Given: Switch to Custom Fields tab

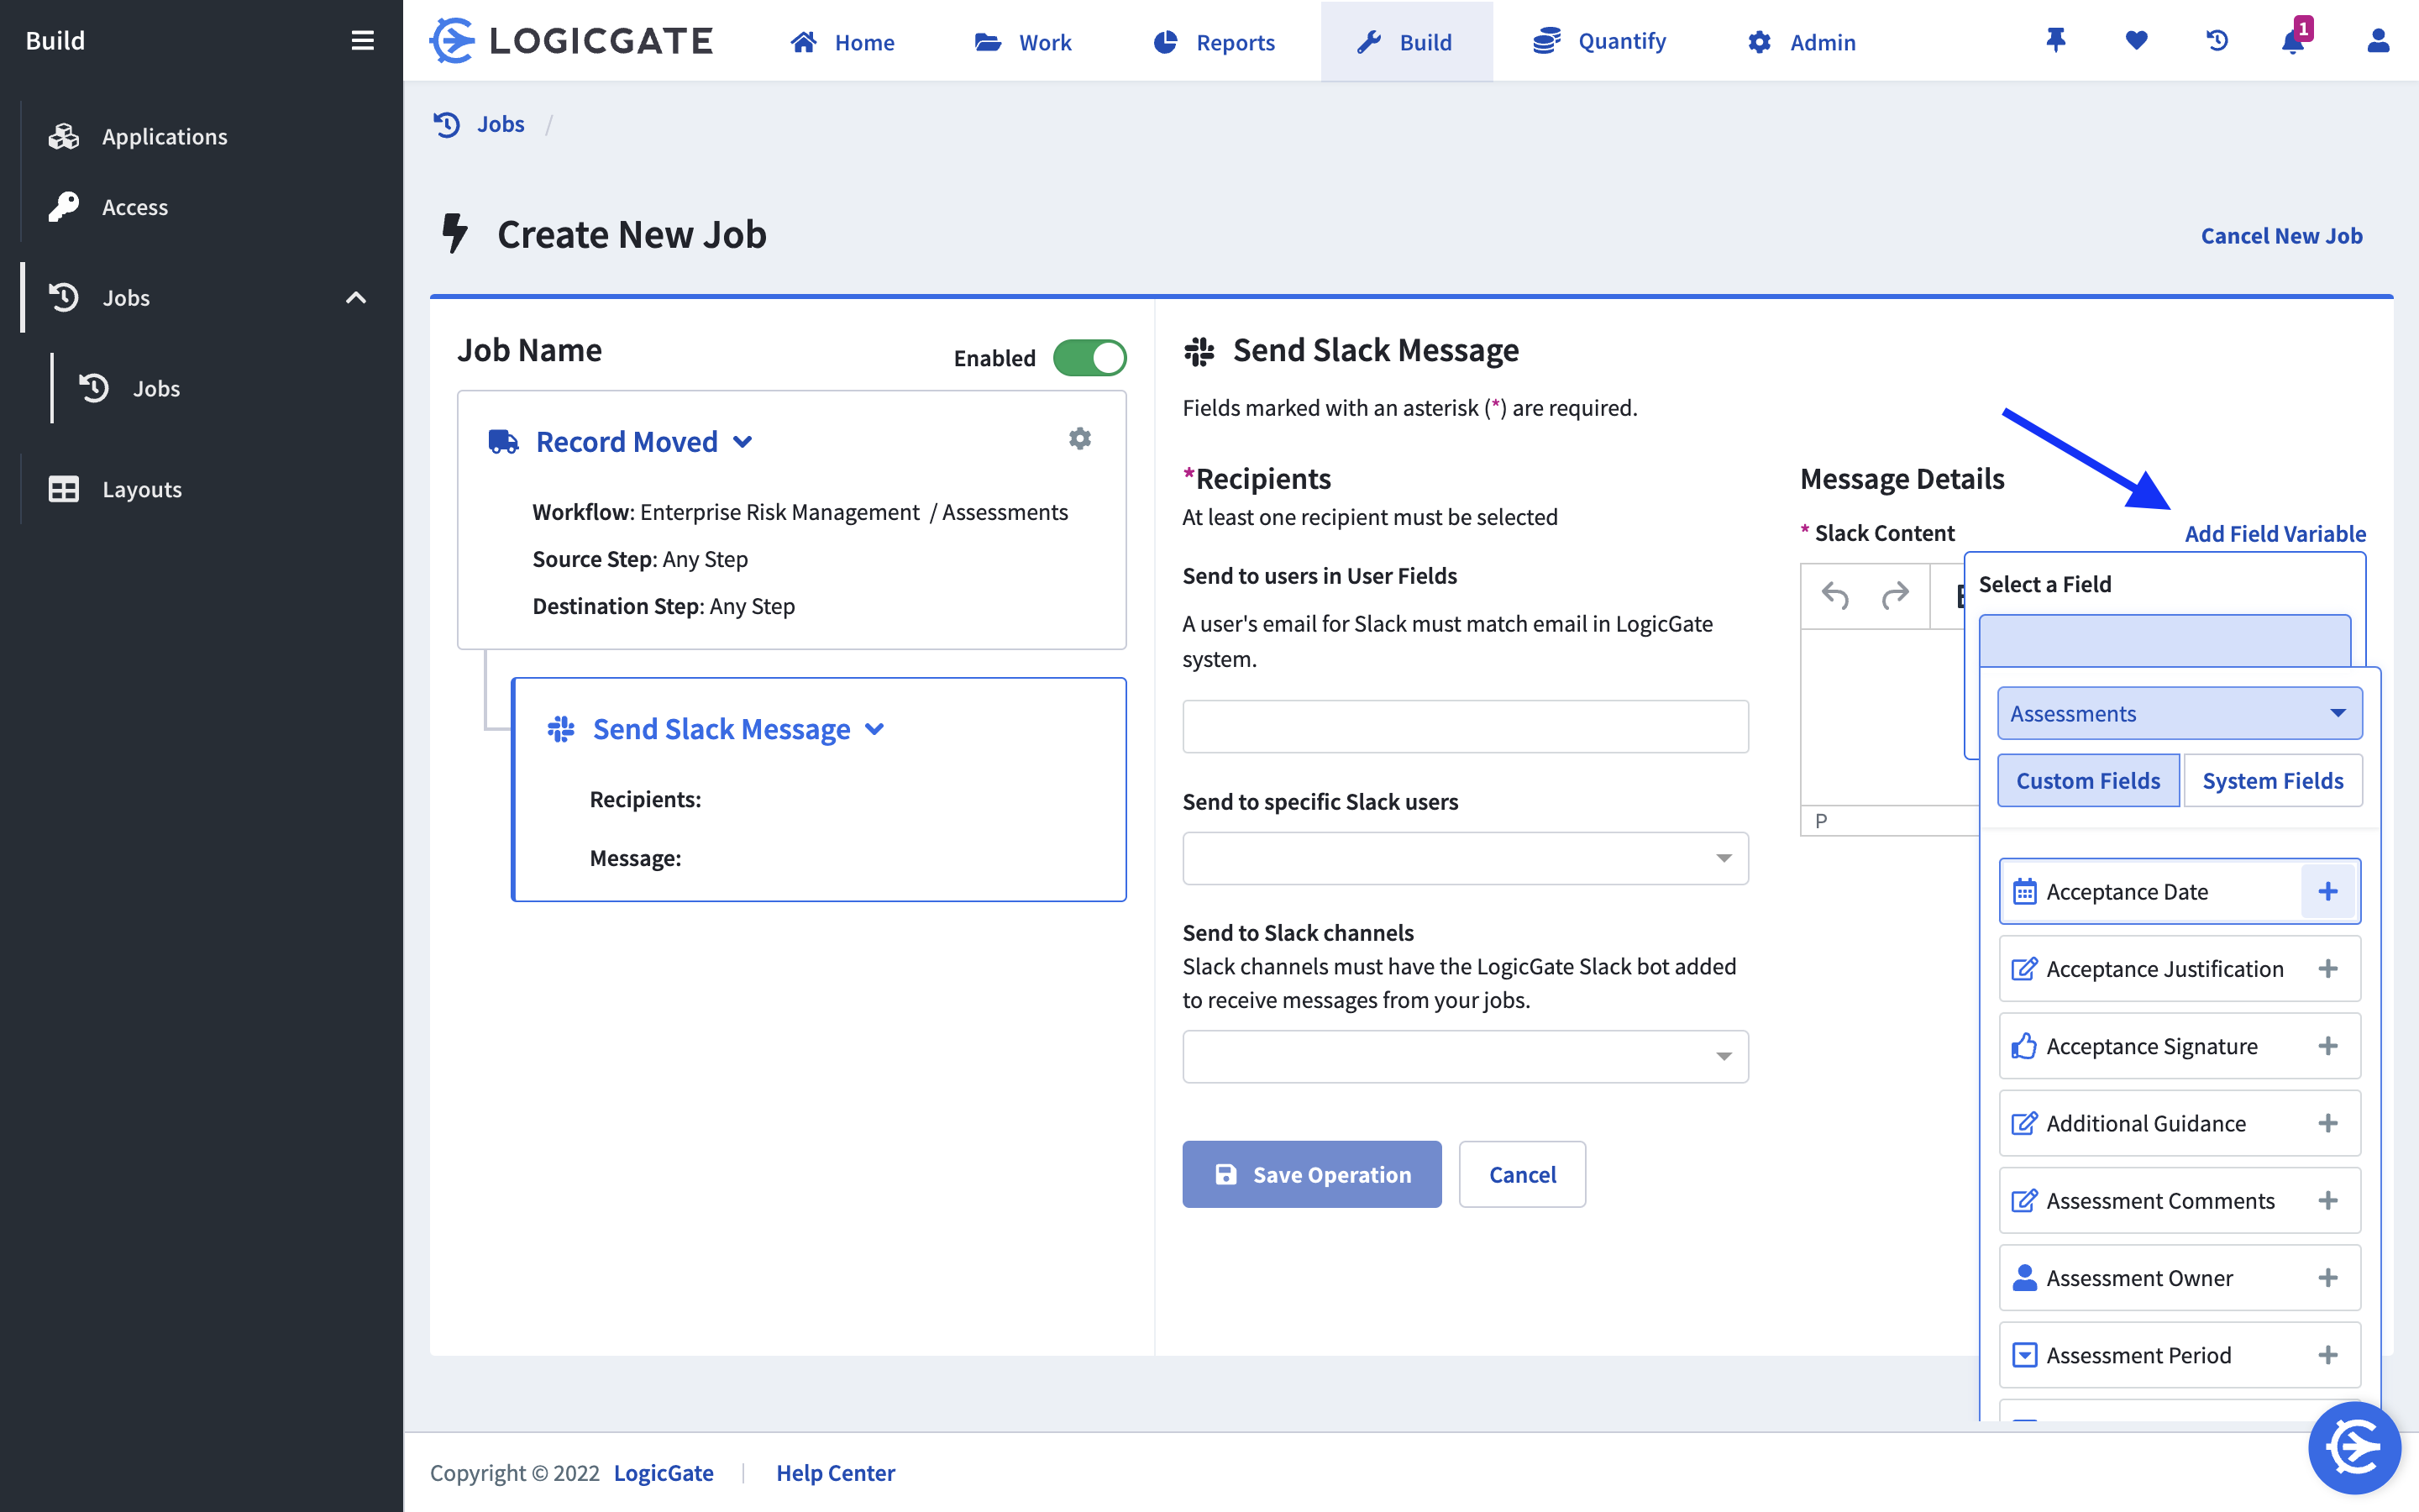Looking at the screenshot, I should [2088, 780].
